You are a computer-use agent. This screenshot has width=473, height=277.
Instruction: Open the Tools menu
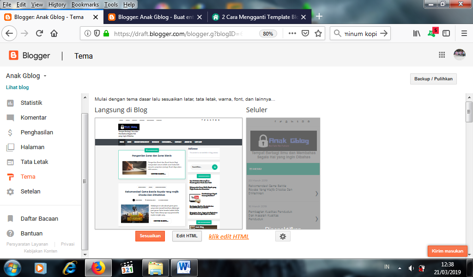coord(111,5)
